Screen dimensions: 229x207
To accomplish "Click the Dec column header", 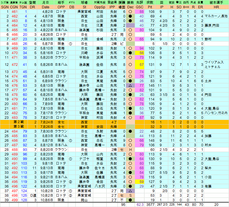I will 130,7.
